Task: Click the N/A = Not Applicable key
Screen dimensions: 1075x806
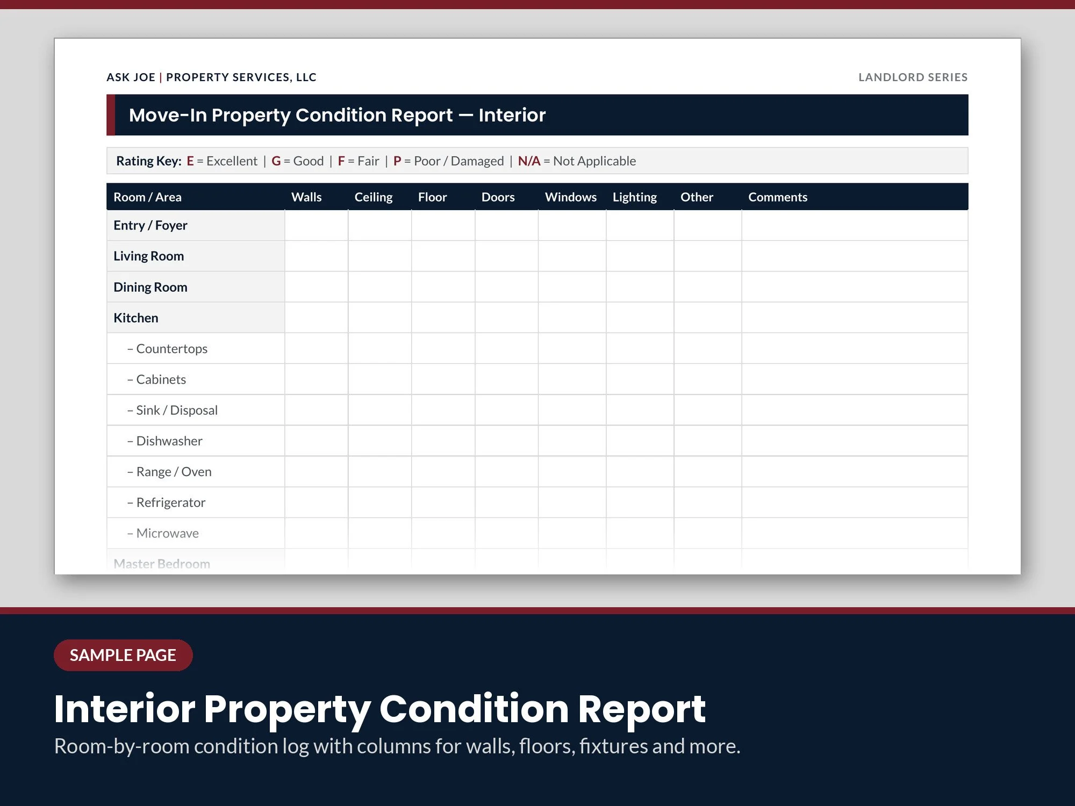Action: (x=577, y=161)
